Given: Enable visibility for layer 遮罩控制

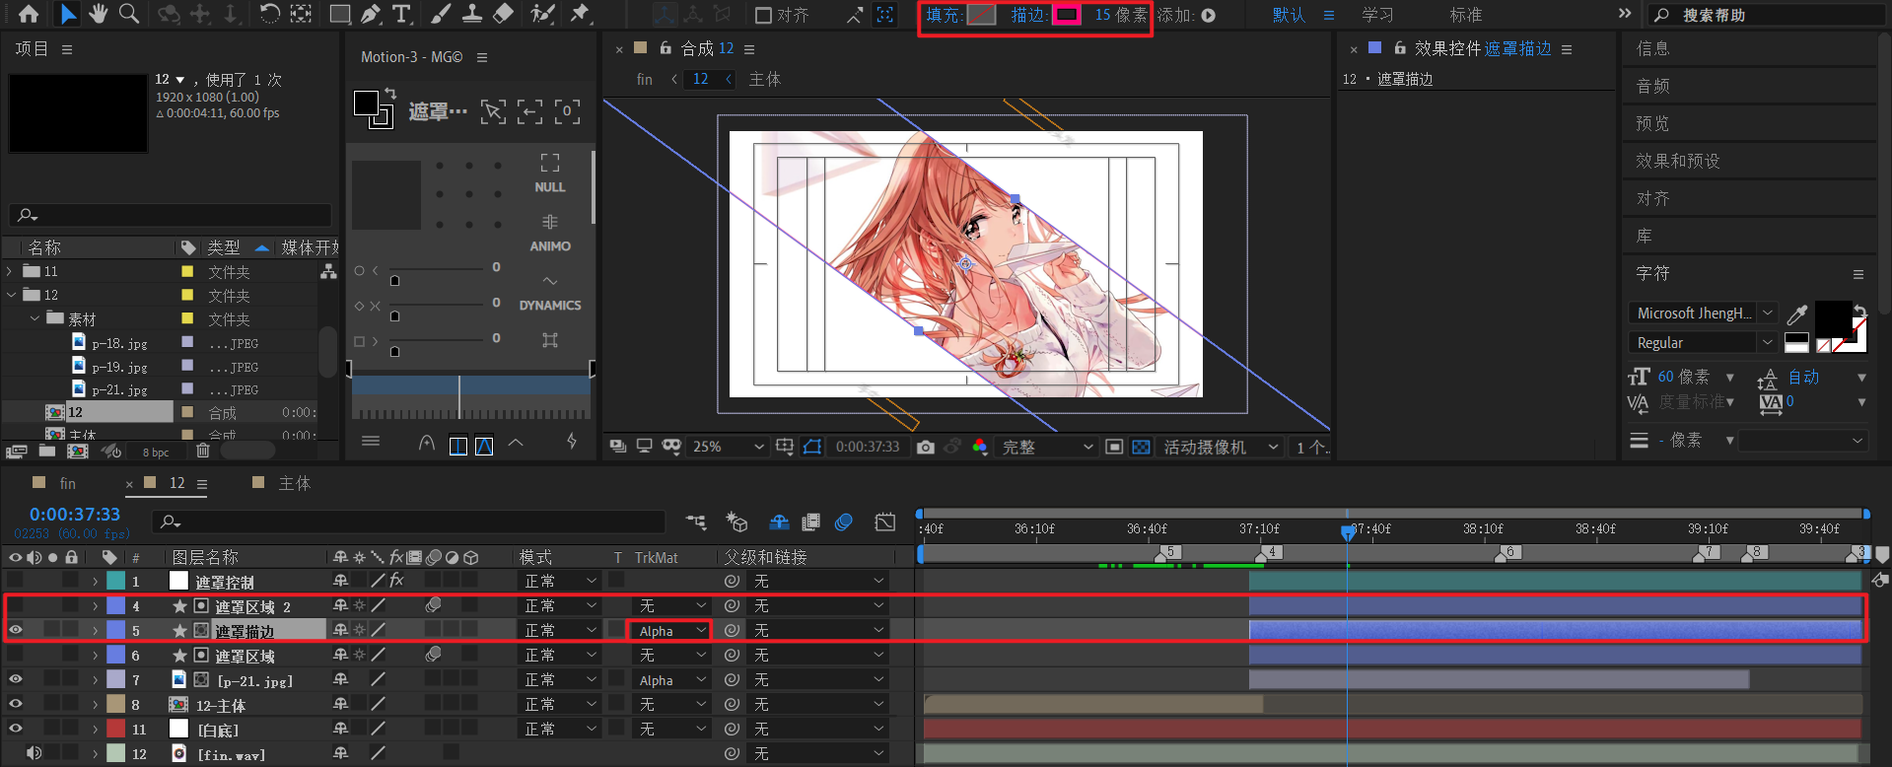Looking at the screenshot, I should (x=16, y=581).
